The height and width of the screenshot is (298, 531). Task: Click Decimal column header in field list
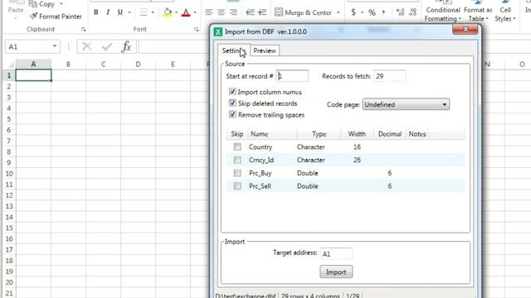click(389, 134)
